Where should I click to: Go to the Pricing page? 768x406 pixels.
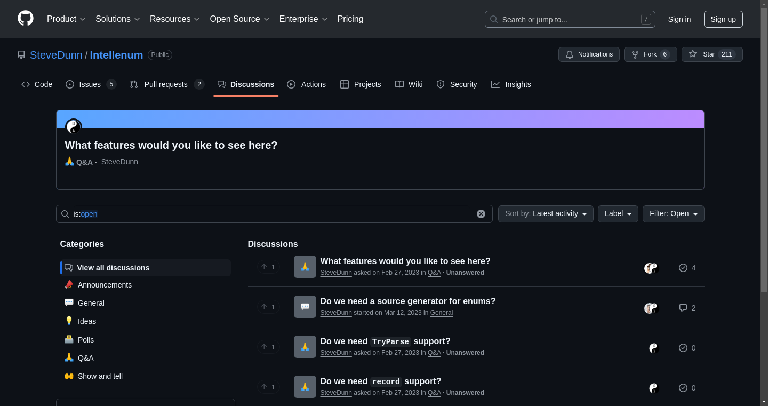(350, 19)
